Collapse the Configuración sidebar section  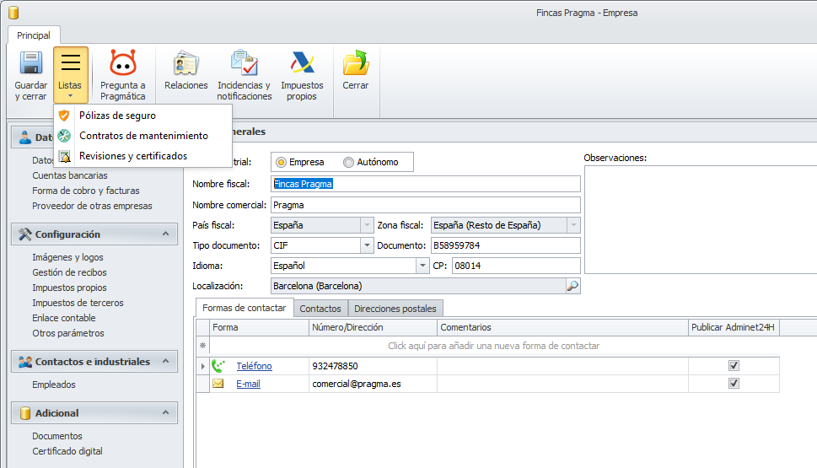click(x=165, y=234)
